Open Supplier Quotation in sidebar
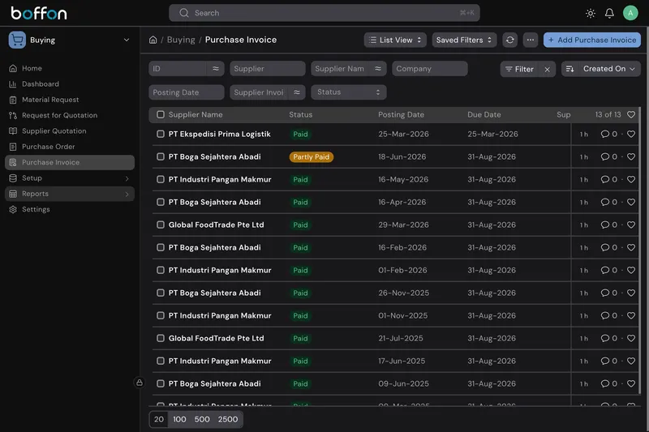The width and height of the screenshot is (649, 432). [x=70, y=131]
